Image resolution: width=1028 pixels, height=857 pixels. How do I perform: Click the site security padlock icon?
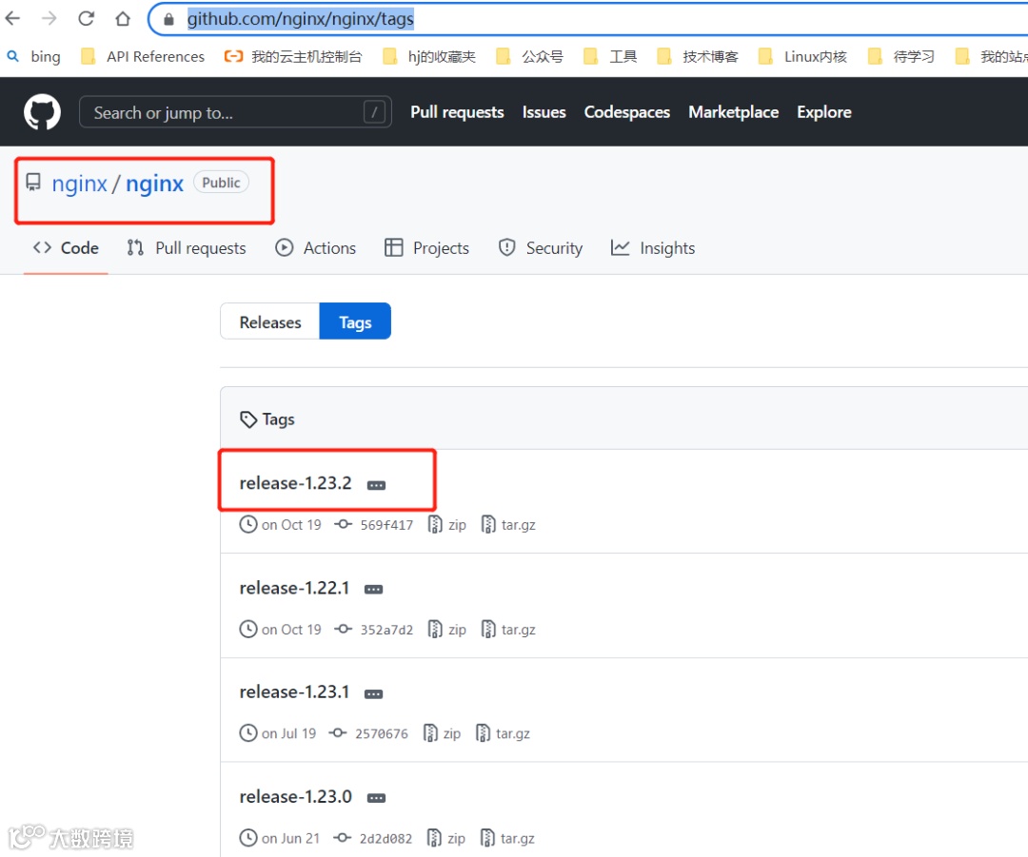(x=168, y=19)
